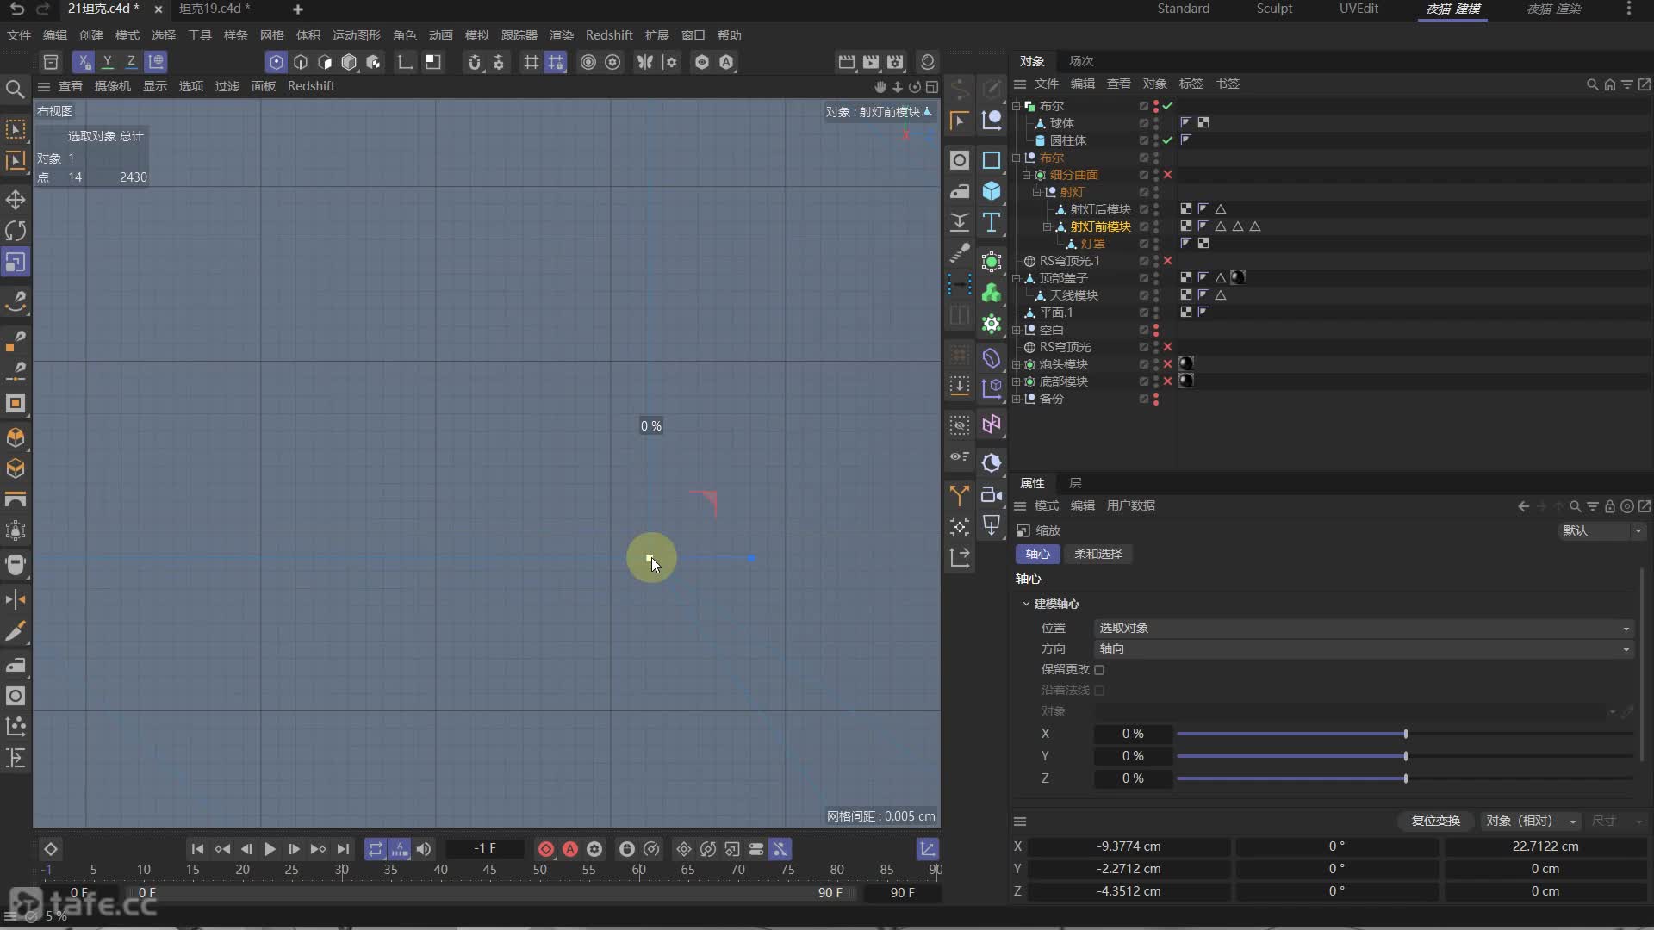Viewport: 1654px width, 930px height.
Task: Open the 对象 (相对) dropdown
Action: pos(1531,821)
